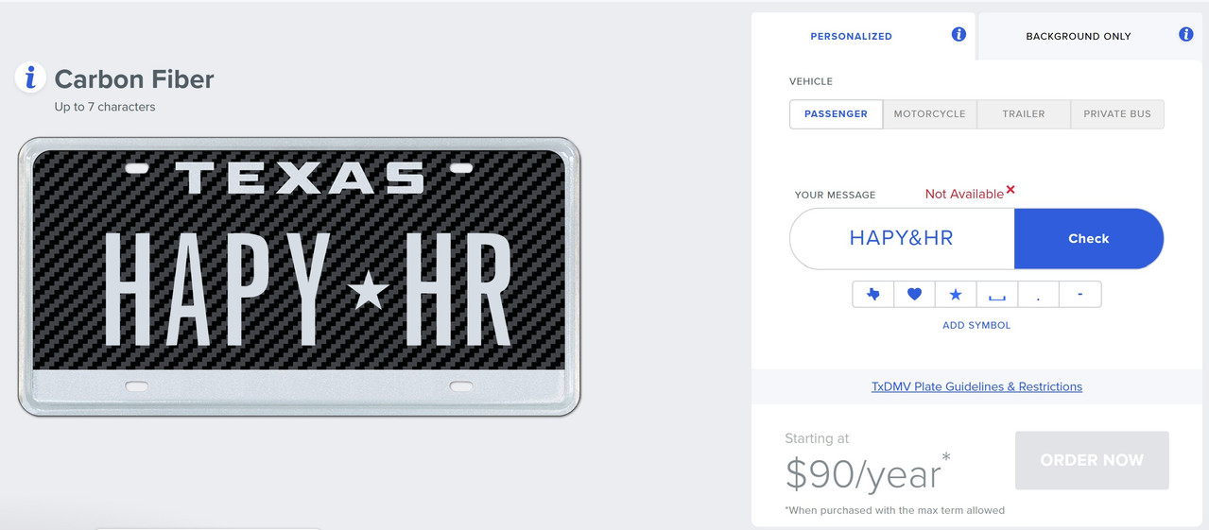Switch to the Personalized tab
Viewport: 1209px width, 530px height.
[x=851, y=36]
